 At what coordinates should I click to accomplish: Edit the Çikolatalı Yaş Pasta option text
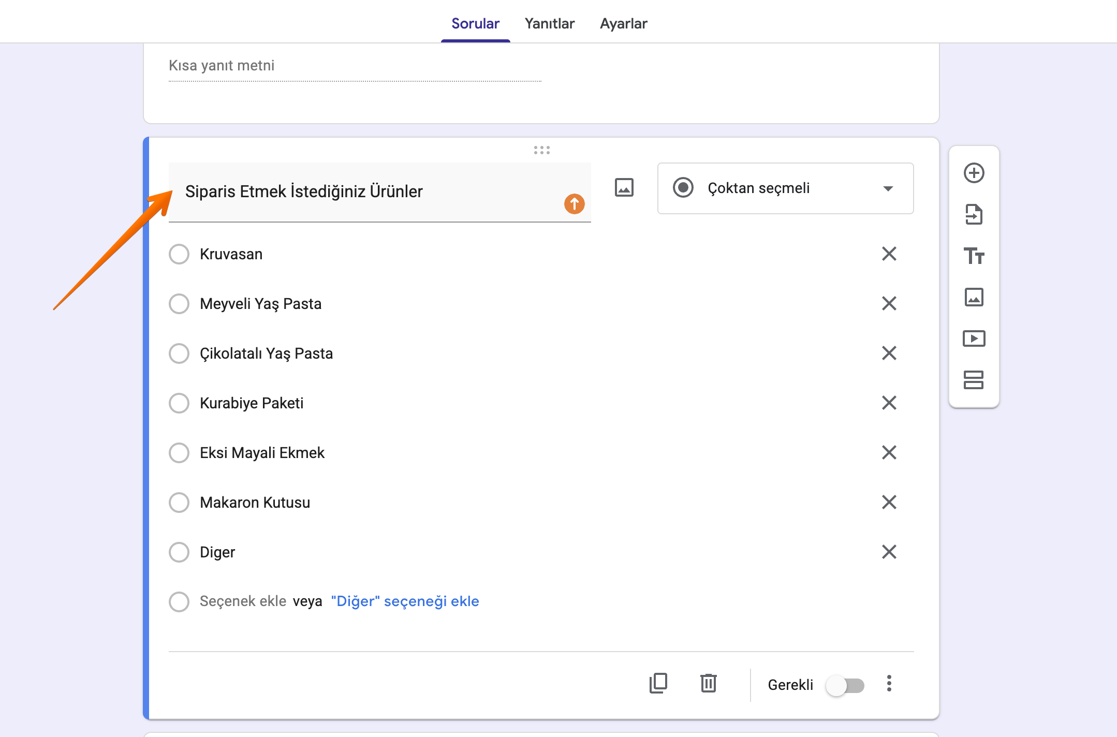pos(266,353)
